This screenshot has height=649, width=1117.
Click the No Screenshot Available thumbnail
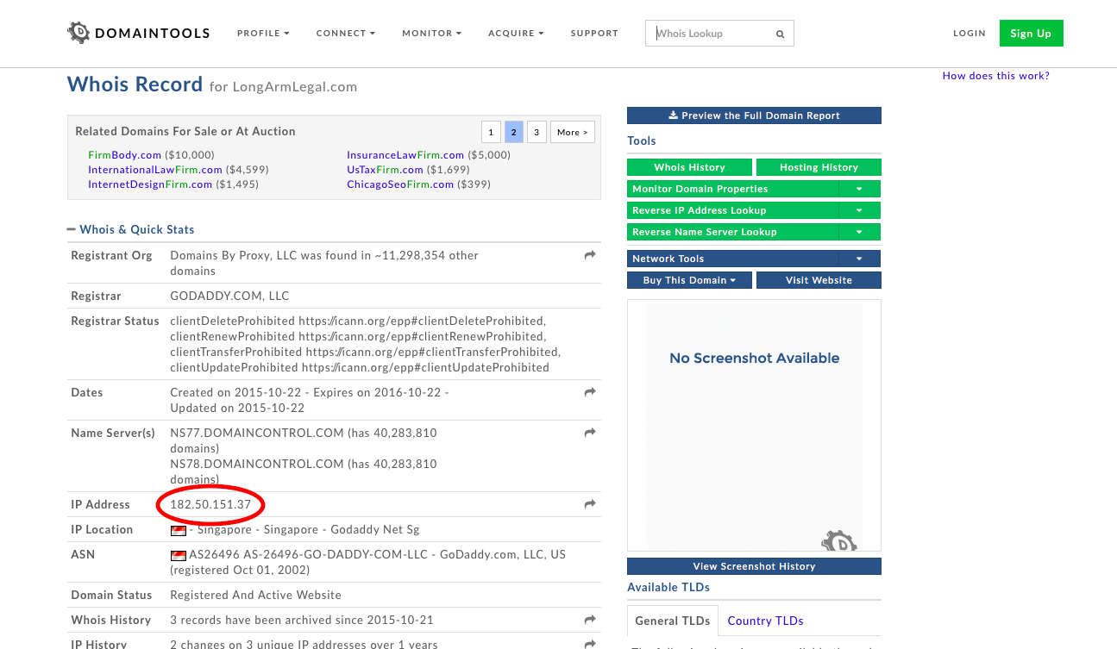click(x=754, y=426)
